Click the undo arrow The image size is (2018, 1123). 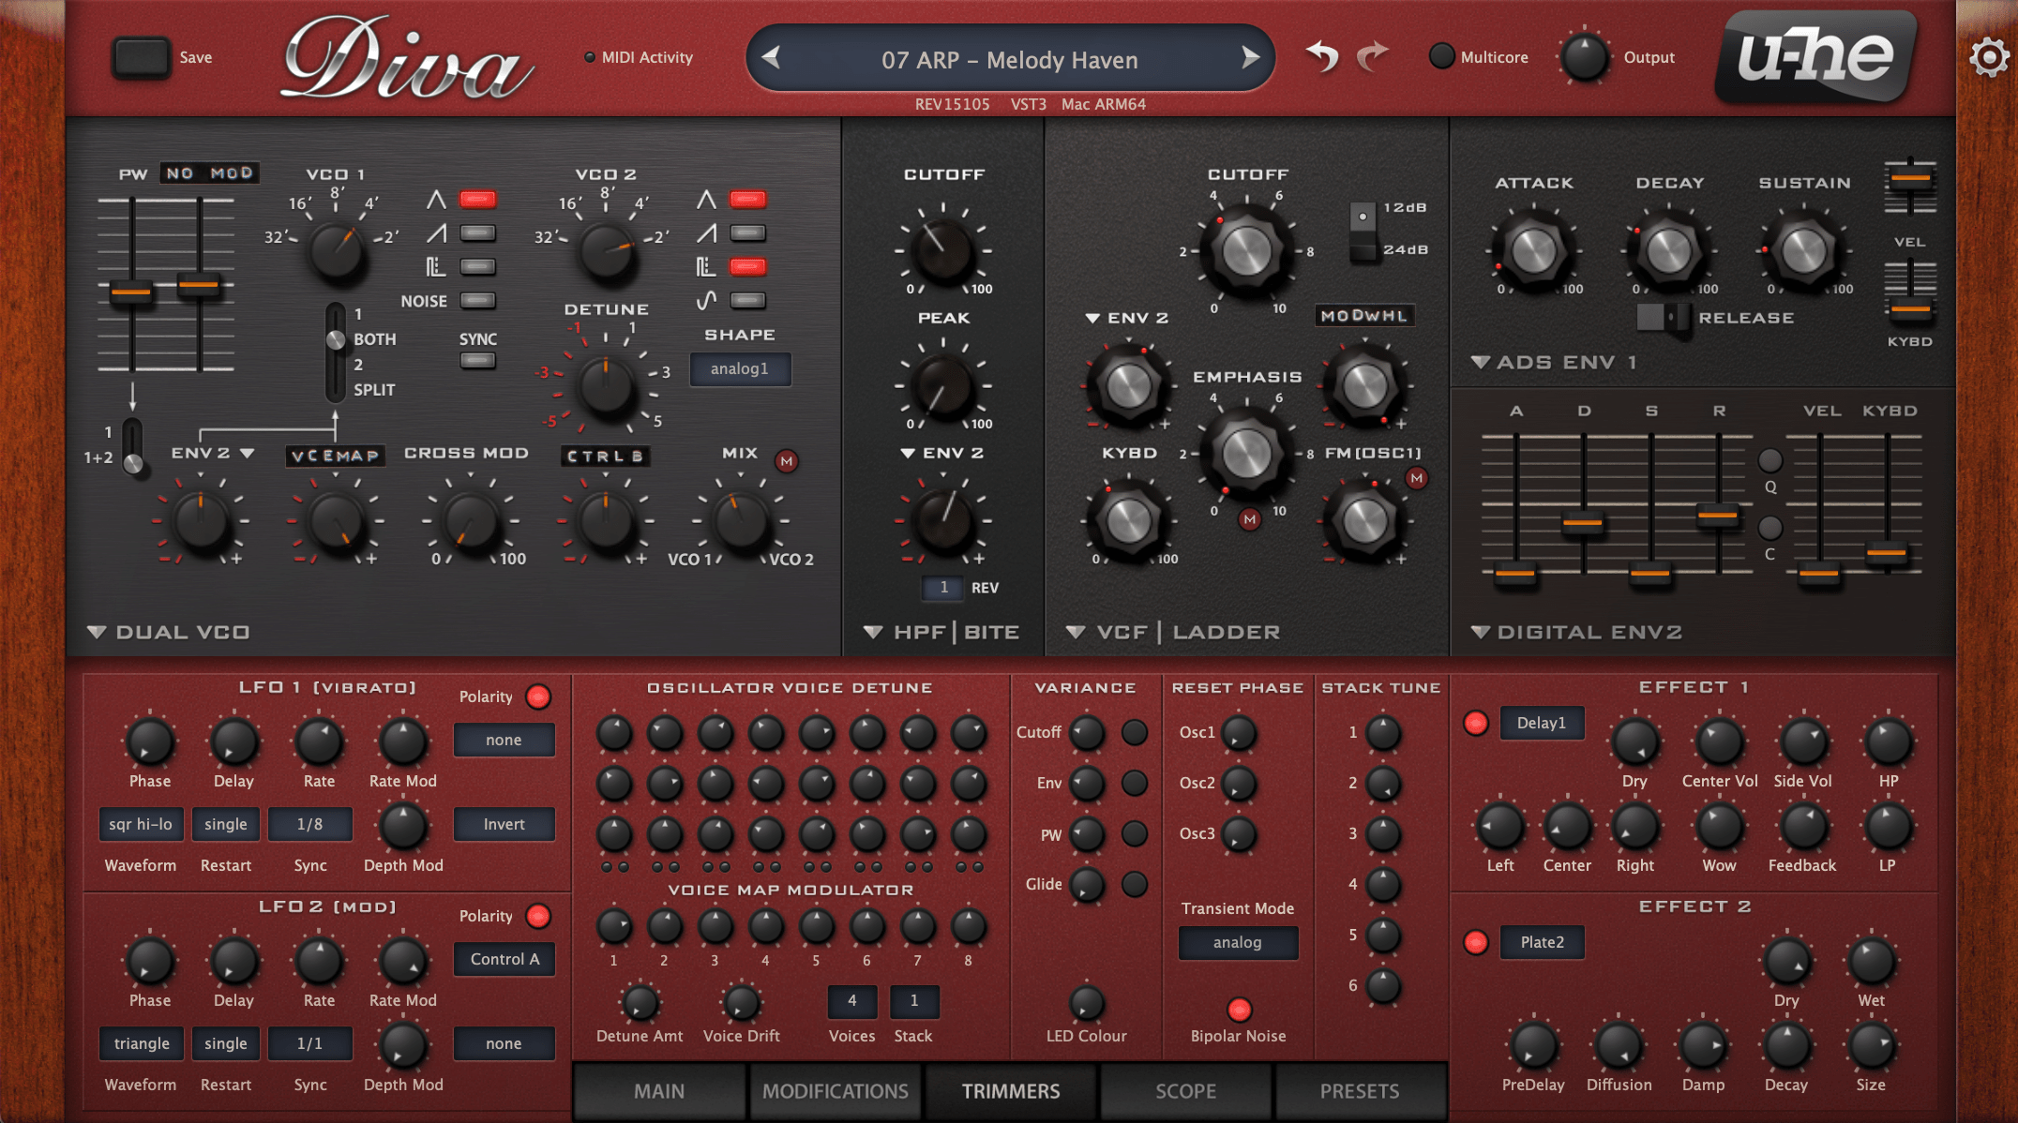1322,56
